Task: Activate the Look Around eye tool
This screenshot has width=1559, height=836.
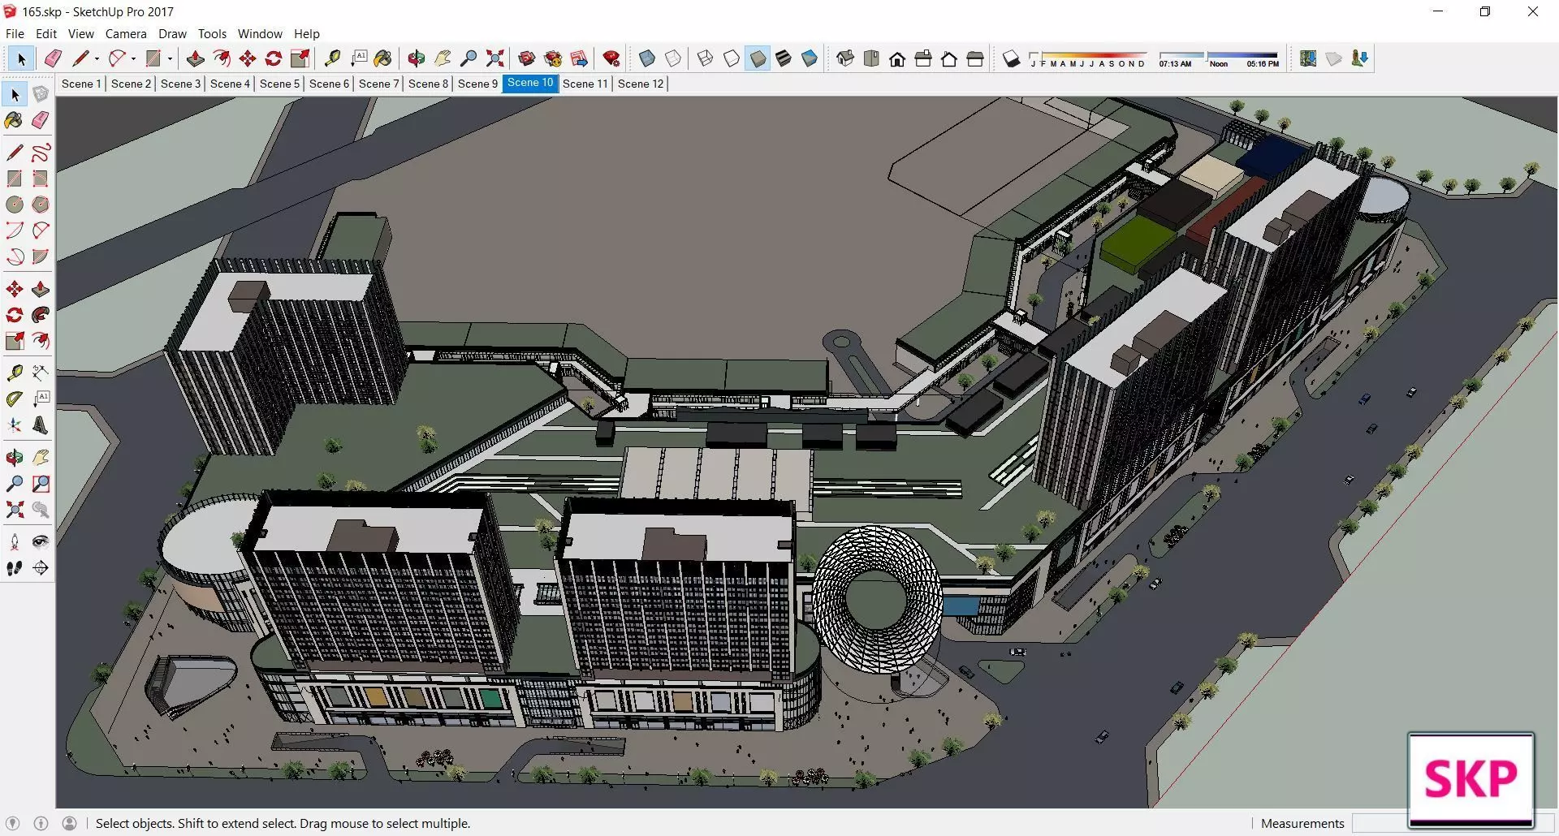Action: coord(41,542)
